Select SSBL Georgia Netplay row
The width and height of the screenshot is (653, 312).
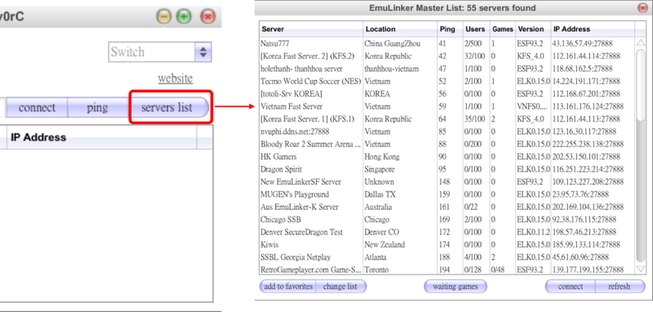pyautogui.click(x=446, y=257)
